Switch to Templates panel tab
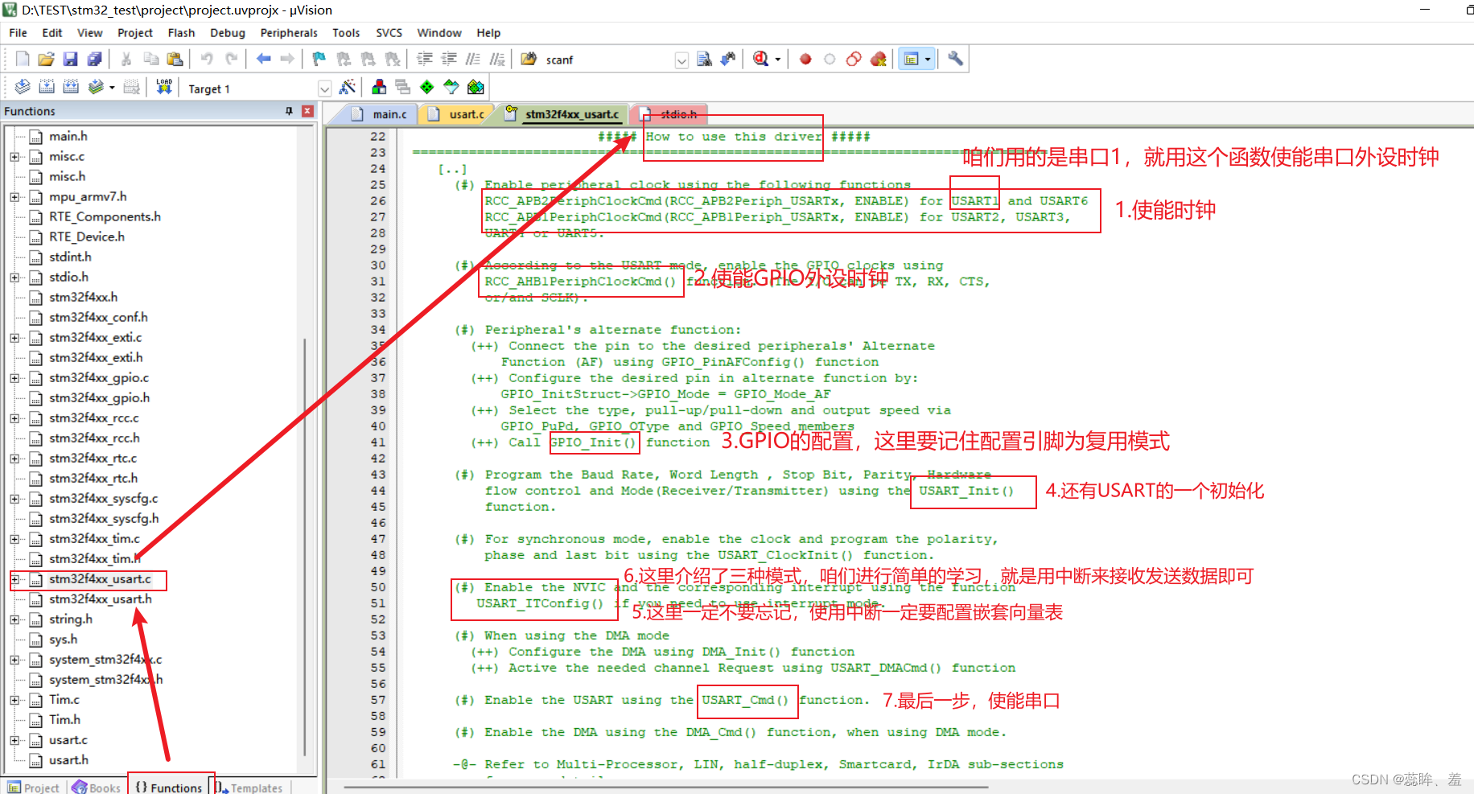 coord(249,788)
